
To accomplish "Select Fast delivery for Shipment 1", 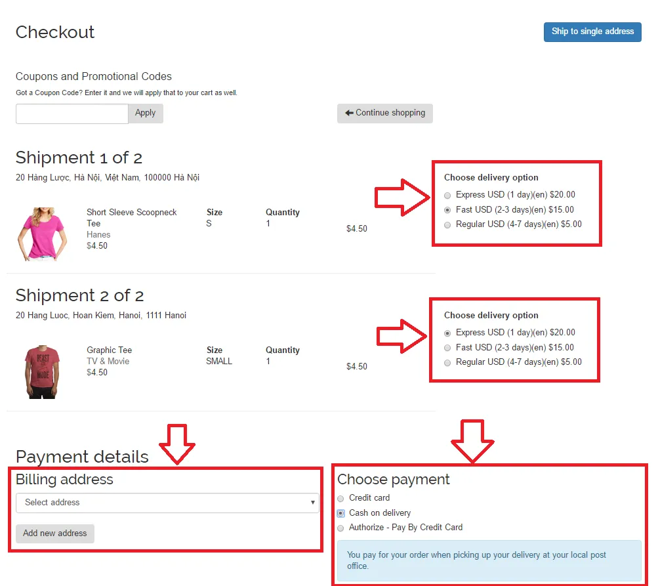I will click(447, 210).
